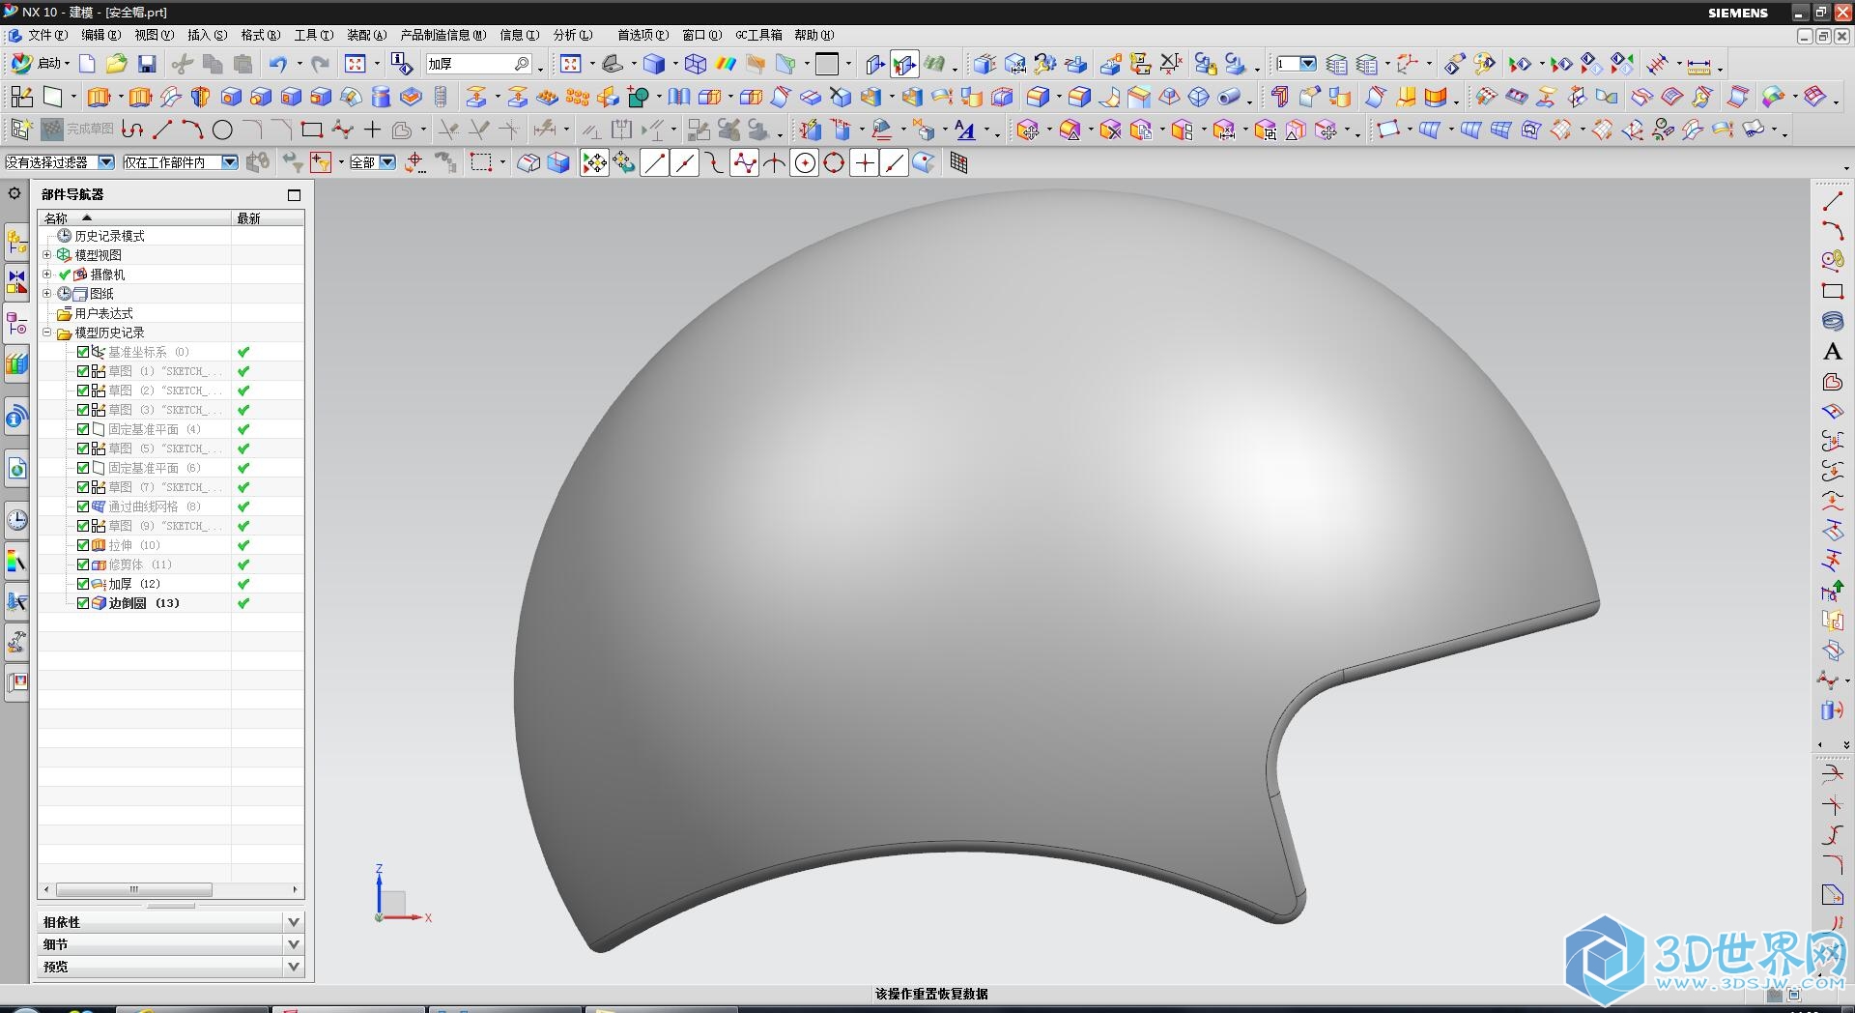
Task: Click the Command Finder search icon
Action: click(x=522, y=64)
